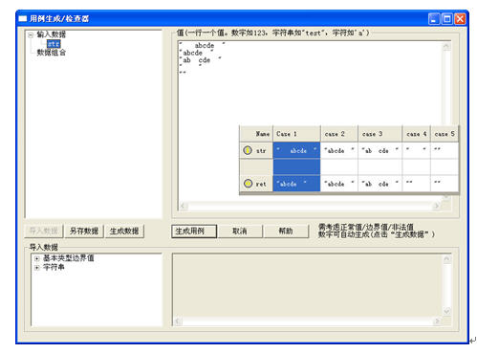
Task: Click right arrow of values horizontal scrollbar
Action: (437, 206)
